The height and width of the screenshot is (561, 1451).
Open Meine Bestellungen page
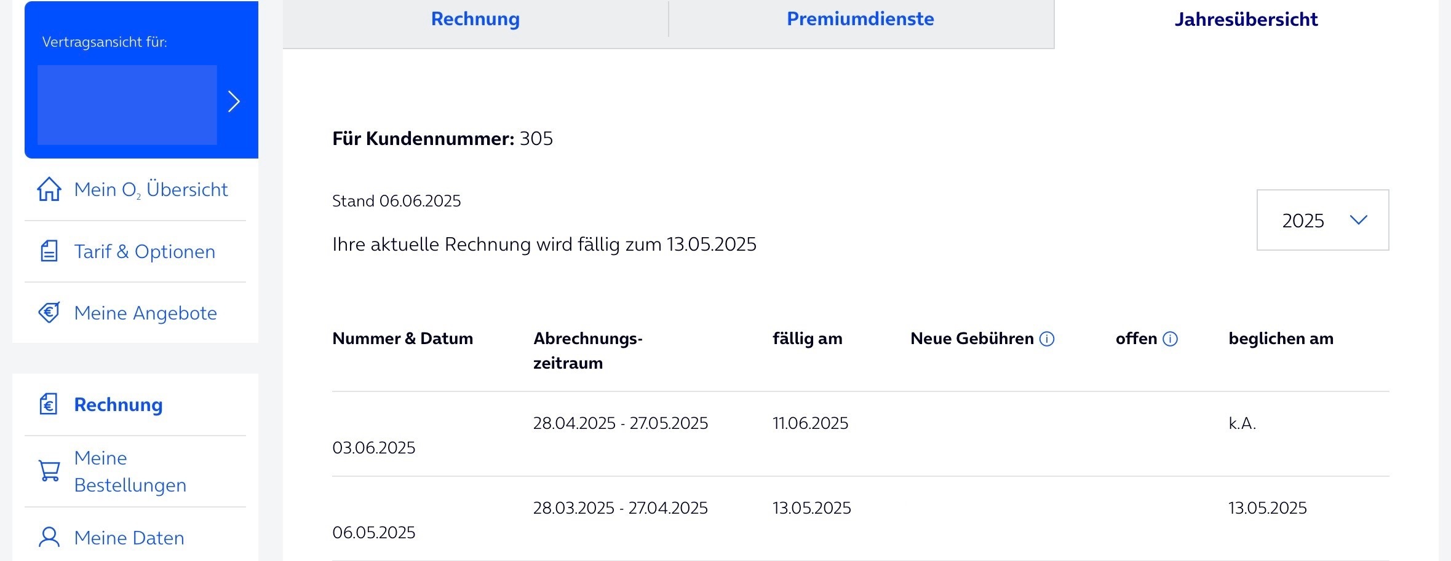tap(130, 471)
